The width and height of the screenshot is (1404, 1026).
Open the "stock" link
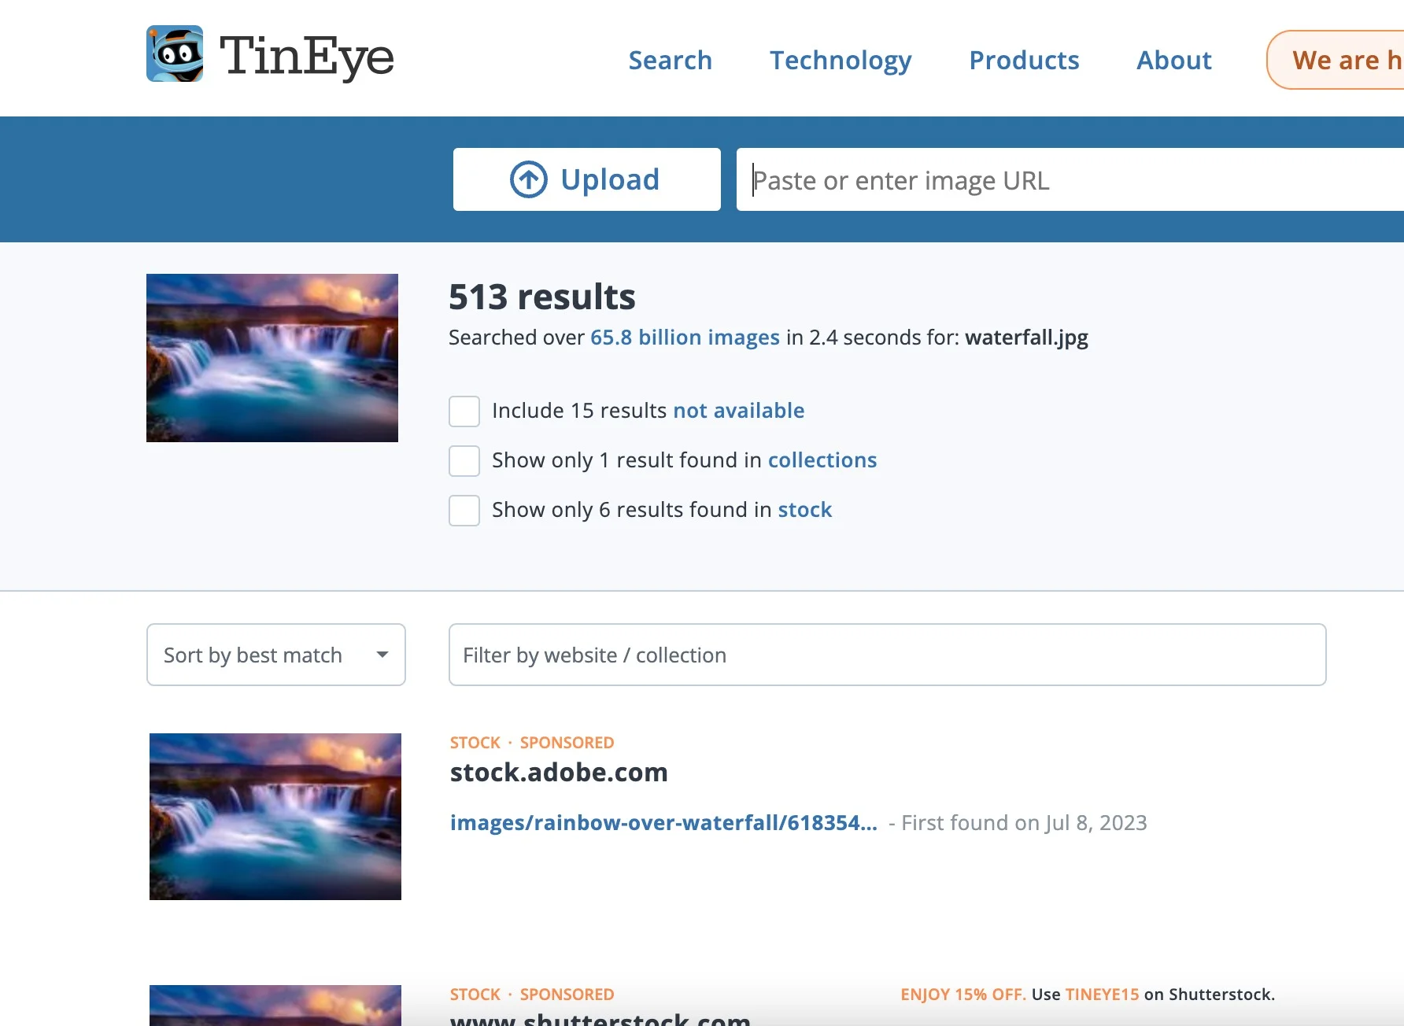(x=804, y=509)
